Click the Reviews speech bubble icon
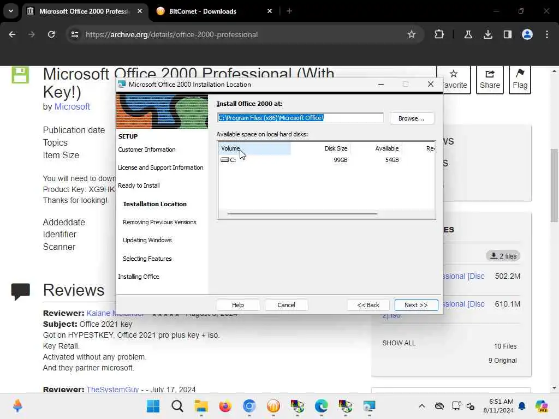Screen dimensions: 559x419 pyautogui.click(x=20, y=291)
